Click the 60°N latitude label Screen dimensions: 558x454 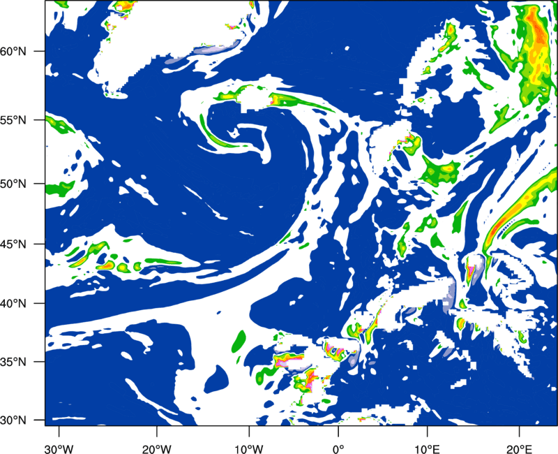click(13, 51)
